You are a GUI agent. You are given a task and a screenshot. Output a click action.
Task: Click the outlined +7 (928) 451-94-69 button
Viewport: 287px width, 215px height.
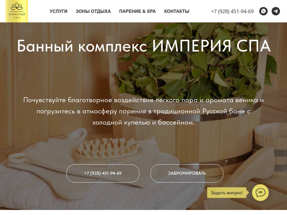[103, 173]
